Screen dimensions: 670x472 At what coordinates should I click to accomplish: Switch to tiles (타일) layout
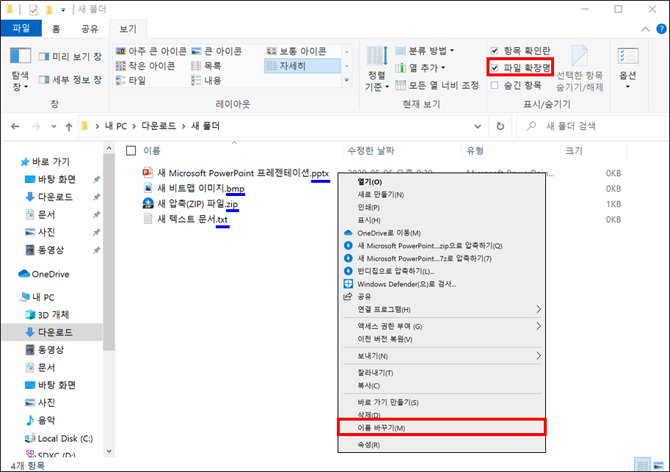click(x=131, y=80)
